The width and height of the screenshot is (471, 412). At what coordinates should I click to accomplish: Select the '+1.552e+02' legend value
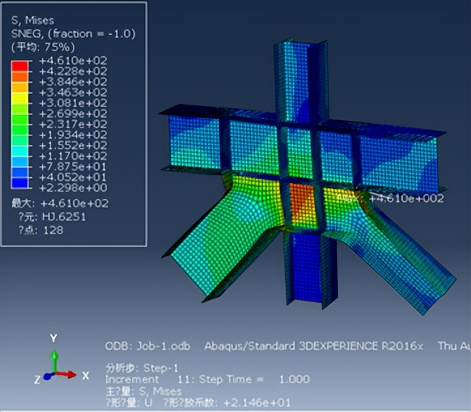pos(73,145)
